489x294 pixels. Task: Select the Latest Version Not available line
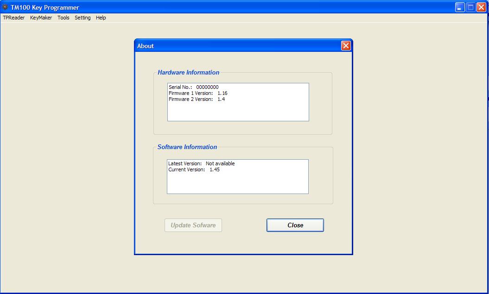click(202, 163)
